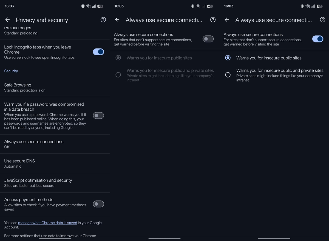Tap back arrow on middle secure connections screen

[x=117, y=20]
